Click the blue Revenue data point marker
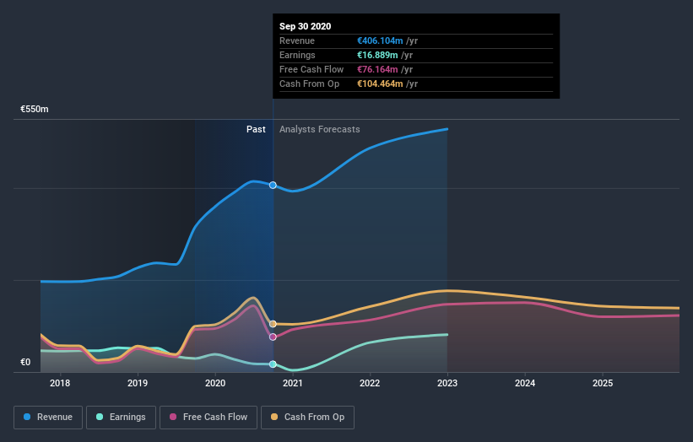 tap(273, 185)
